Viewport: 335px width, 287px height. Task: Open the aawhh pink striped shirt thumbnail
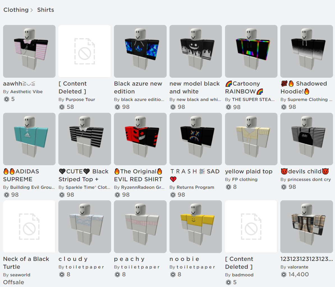coord(29,51)
